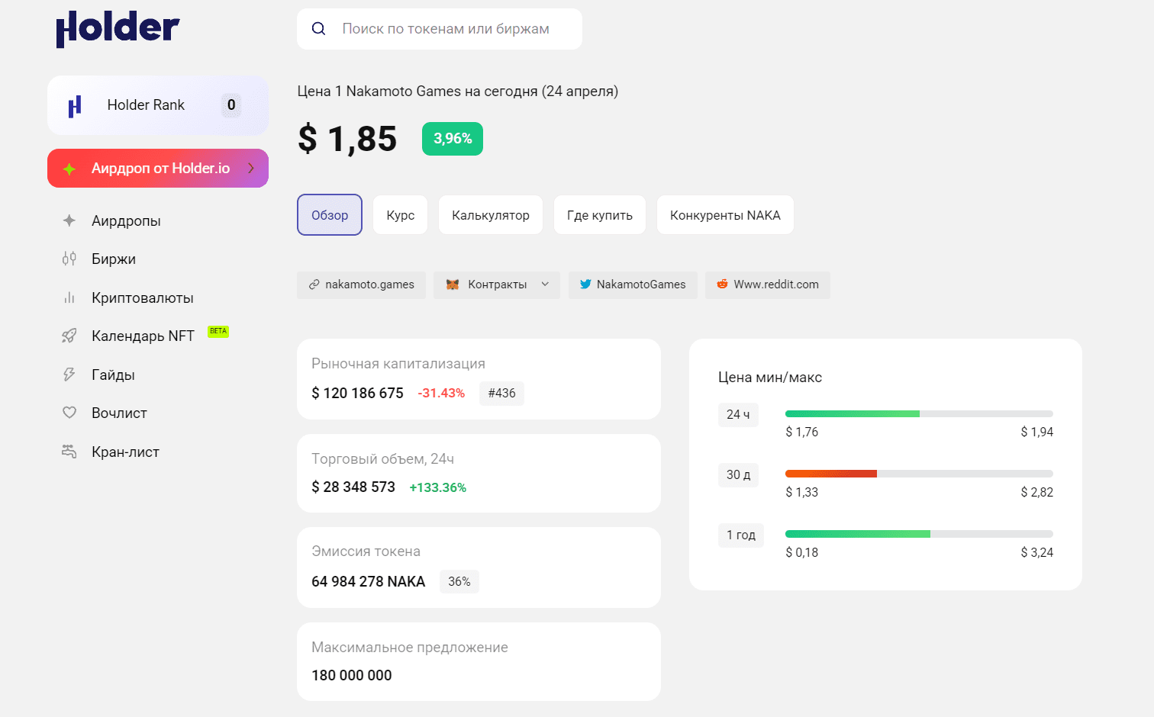Open the Кран-лист menu item

(x=125, y=452)
